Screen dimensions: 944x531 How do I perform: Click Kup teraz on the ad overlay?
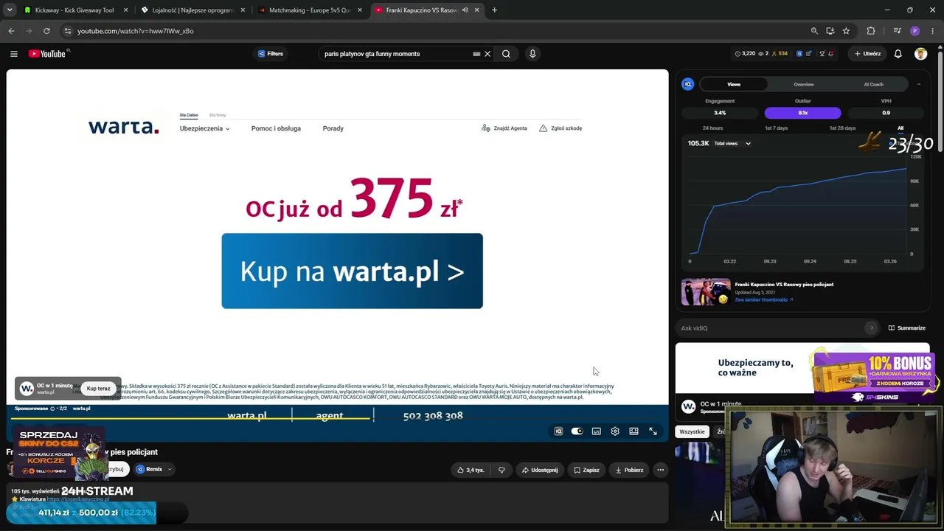click(98, 389)
